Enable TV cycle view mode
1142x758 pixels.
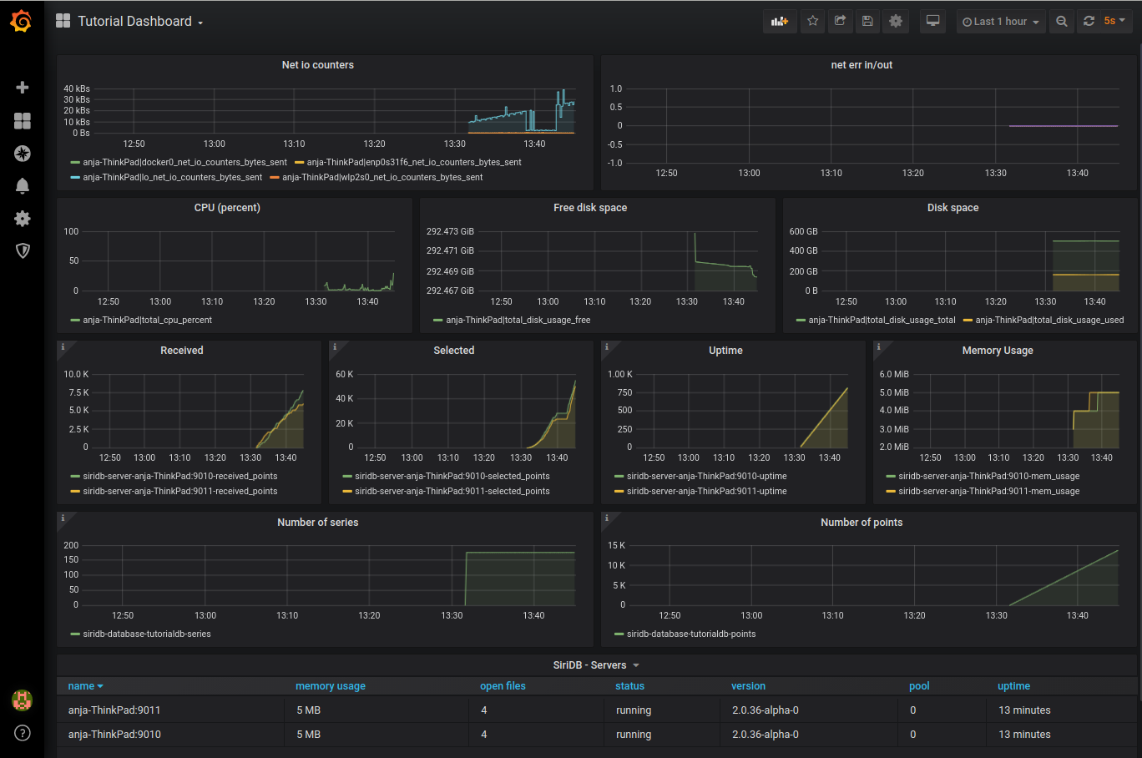click(932, 21)
